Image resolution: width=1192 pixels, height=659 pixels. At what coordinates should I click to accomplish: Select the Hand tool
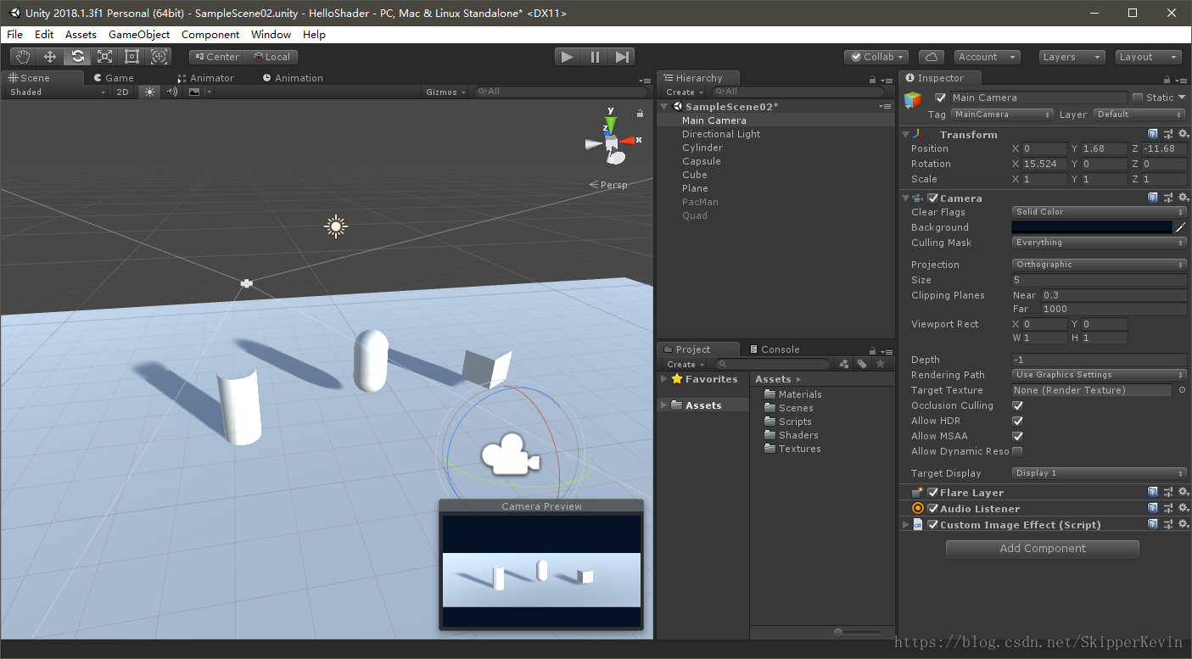pos(23,57)
